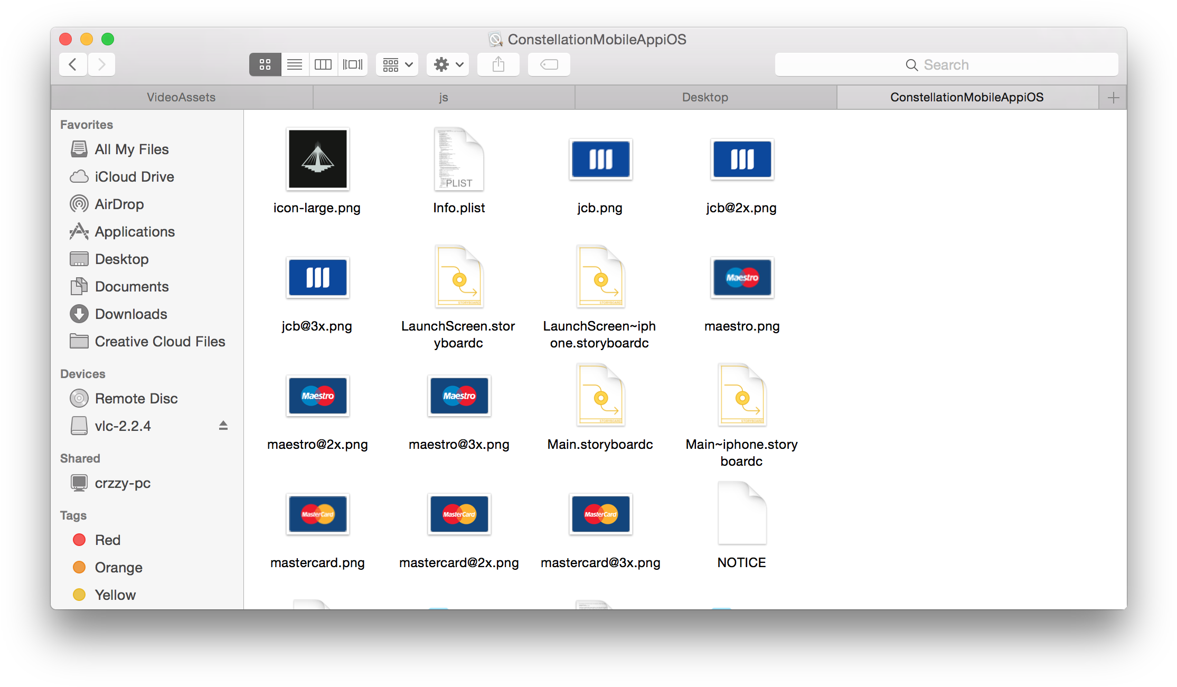The image size is (1177, 687).
Task: Open Documents in sidebar
Action: [147, 287]
